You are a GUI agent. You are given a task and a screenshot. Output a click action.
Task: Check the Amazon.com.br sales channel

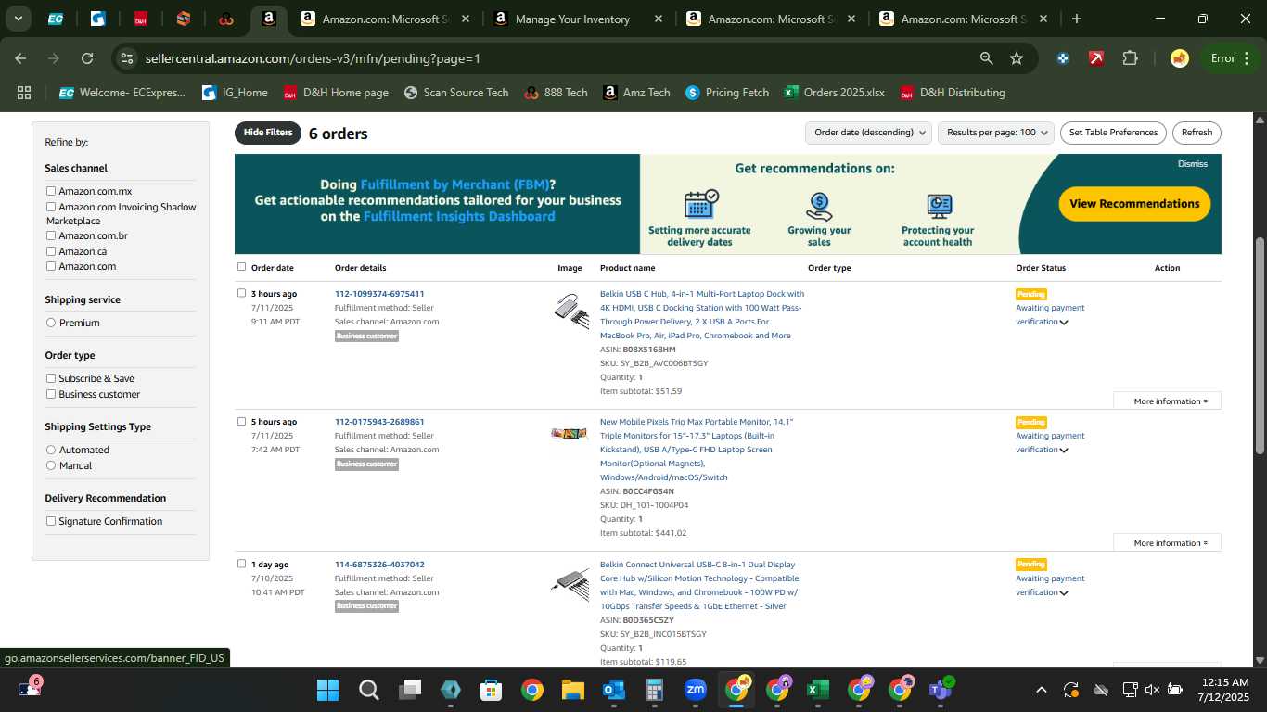point(51,235)
